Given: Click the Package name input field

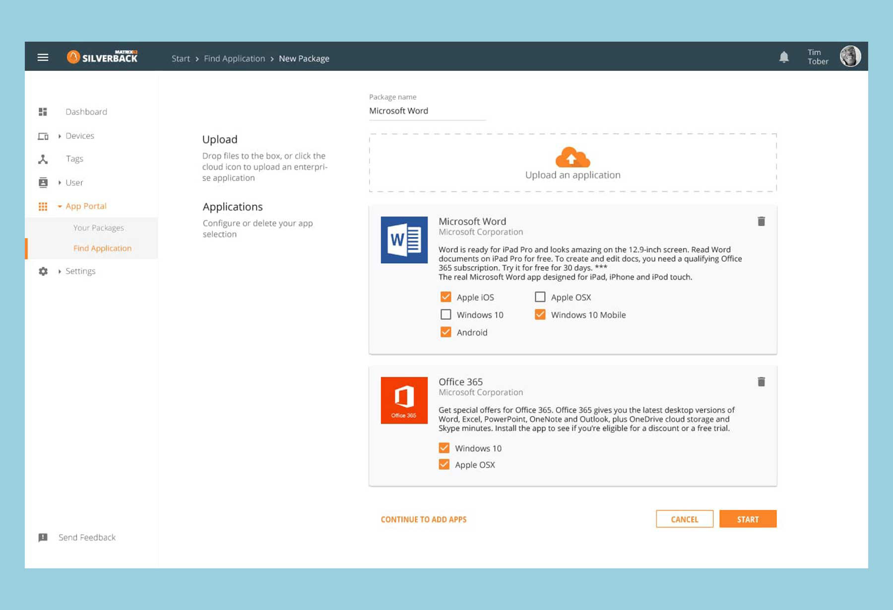Looking at the screenshot, I should (x=427, y=111).
